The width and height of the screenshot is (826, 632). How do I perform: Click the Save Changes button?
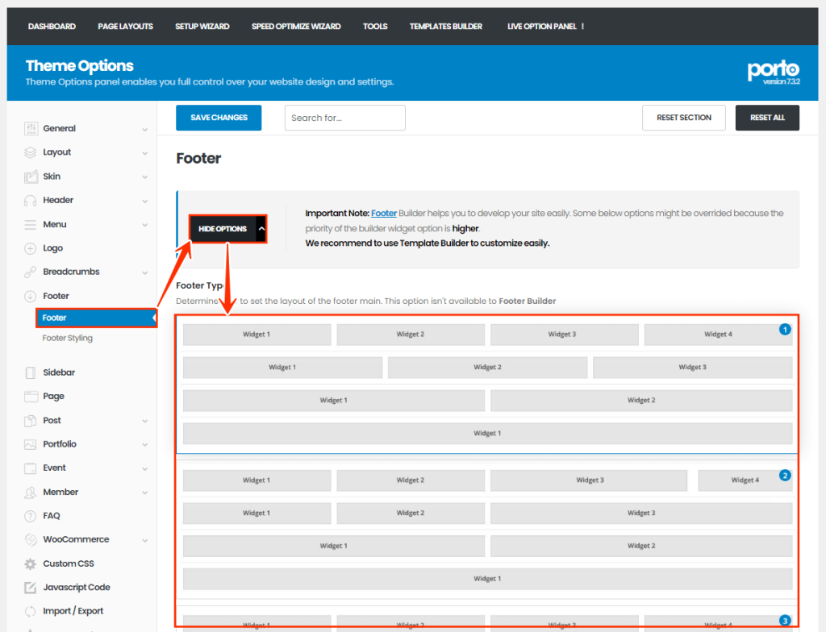point(219,118)
